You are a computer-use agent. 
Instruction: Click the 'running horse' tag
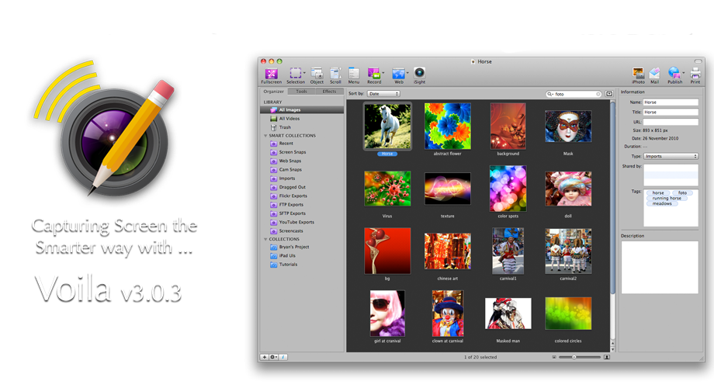click(x=667, y=198)
